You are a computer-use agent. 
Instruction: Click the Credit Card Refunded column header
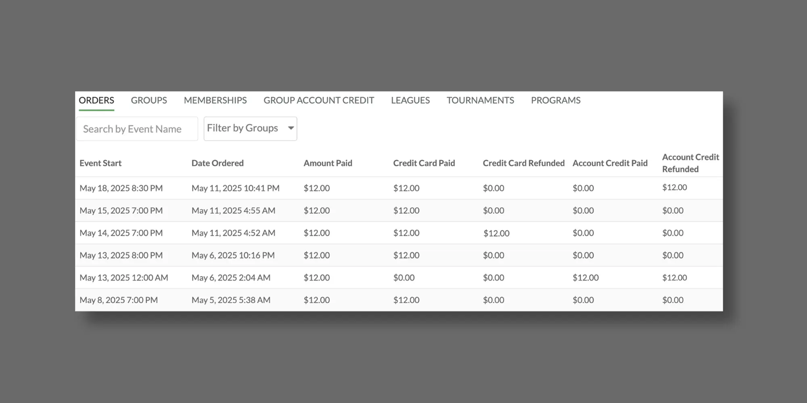click(523, 163)
